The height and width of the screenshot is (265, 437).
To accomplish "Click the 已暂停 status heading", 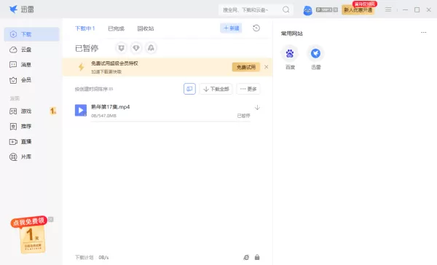I will click(x=87, y=48).
